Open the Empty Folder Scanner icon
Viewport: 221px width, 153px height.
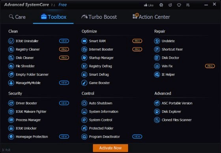point(11,74)
